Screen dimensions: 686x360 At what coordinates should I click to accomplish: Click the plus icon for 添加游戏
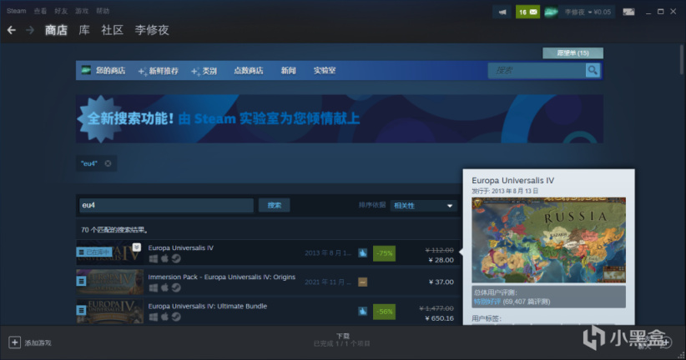click(14, 342)
